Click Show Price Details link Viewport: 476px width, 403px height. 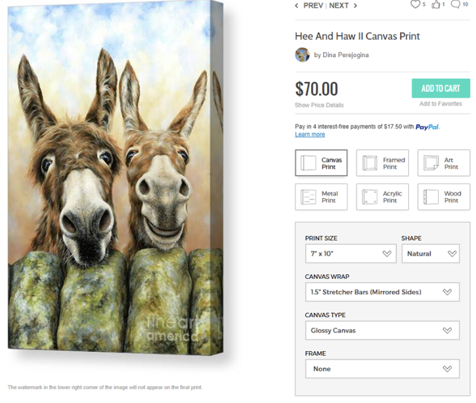[x=319, y=105]
